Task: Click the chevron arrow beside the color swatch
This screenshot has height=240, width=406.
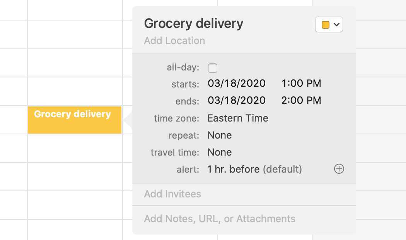Action: [336, 25]
